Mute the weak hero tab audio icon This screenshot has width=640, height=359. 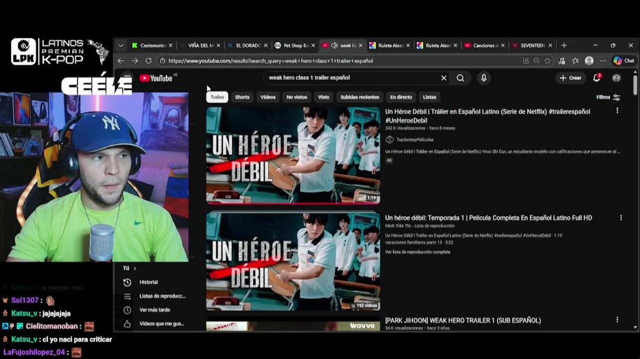334,45
